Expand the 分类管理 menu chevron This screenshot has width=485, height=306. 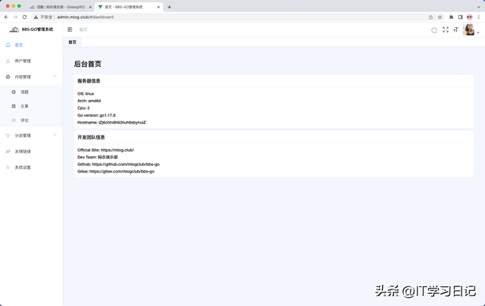click(55, 135)
